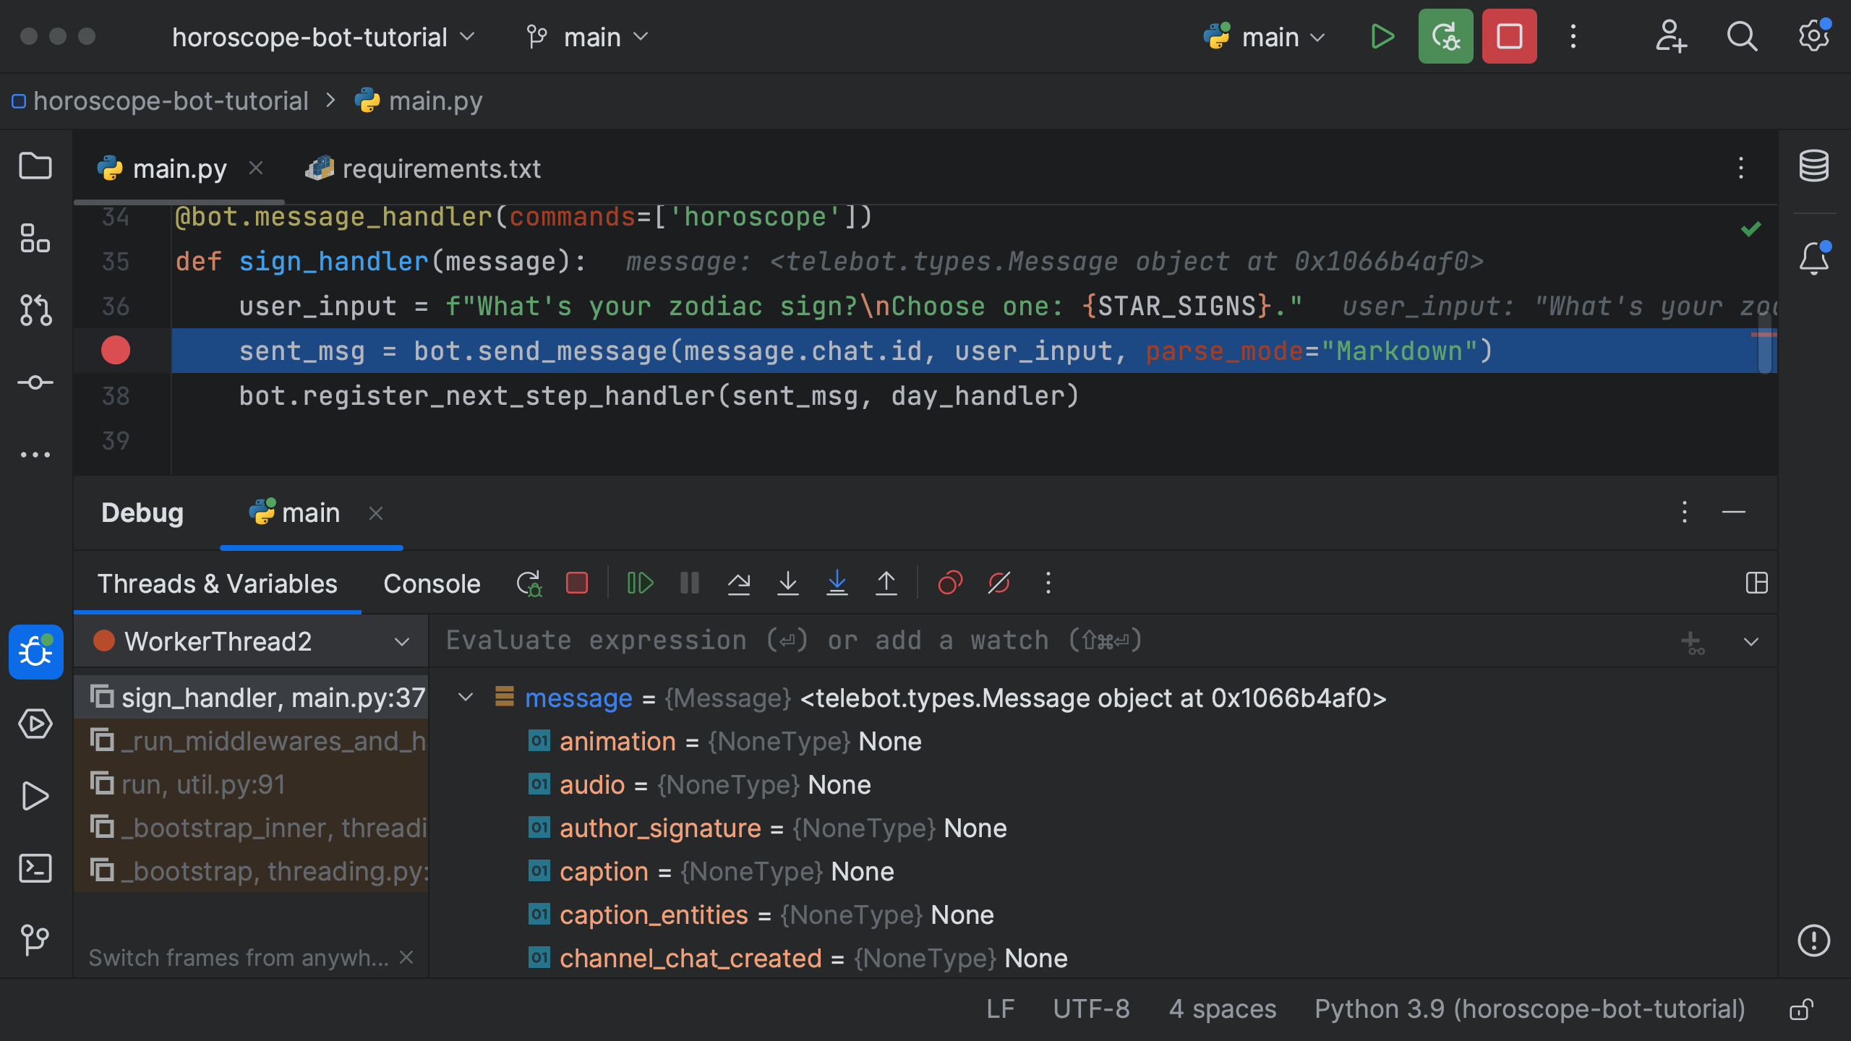This screenshot has height=1041, width=1851.
Task: Resume the paused program
Action: [x=639, y=583]
